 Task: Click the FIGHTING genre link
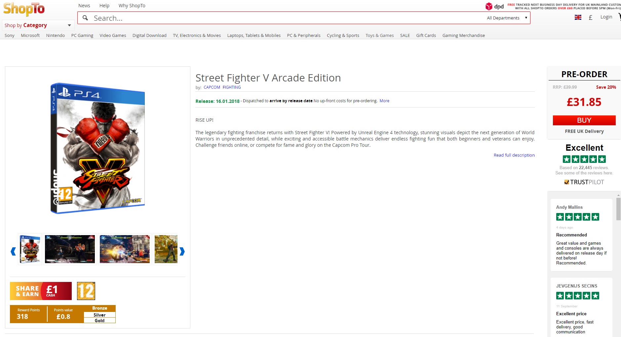coord(232,87)
